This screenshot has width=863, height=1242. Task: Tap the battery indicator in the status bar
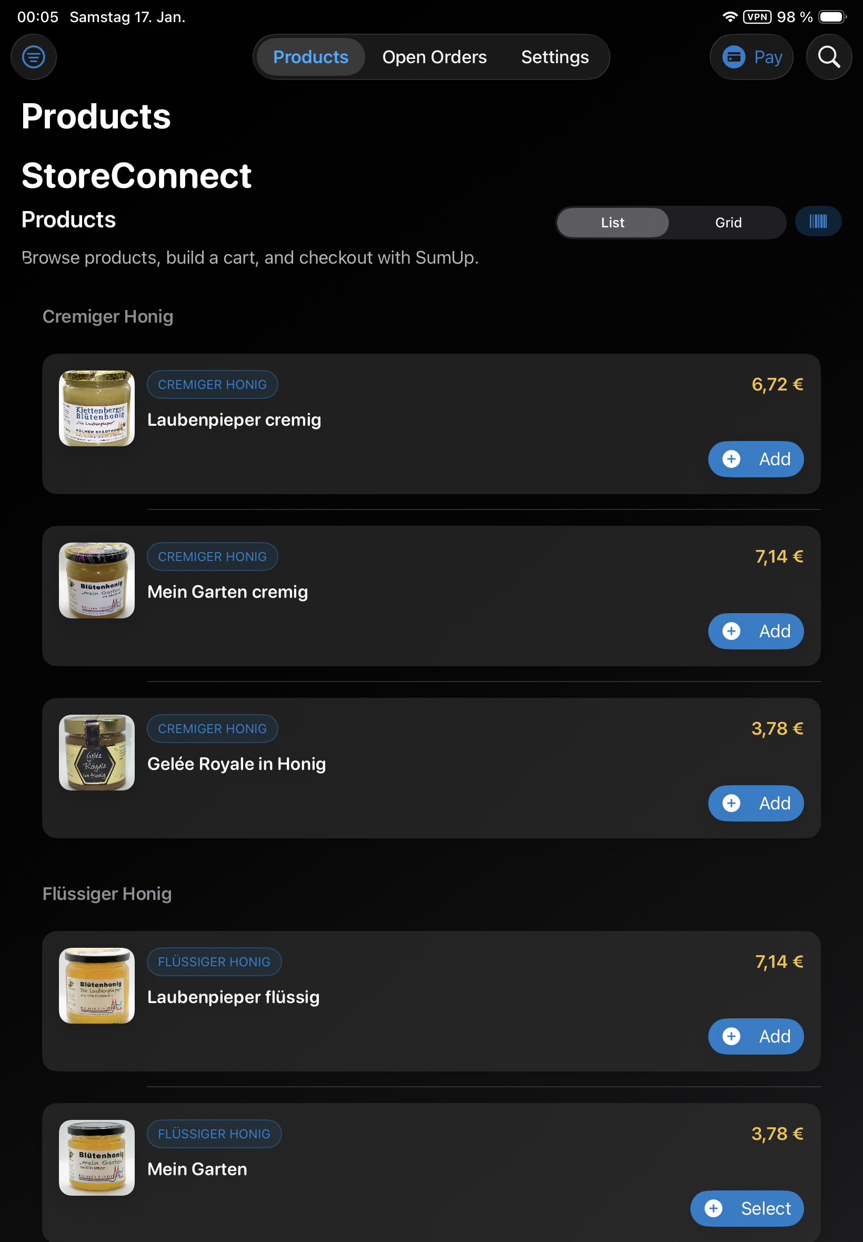tap(831, 17)
